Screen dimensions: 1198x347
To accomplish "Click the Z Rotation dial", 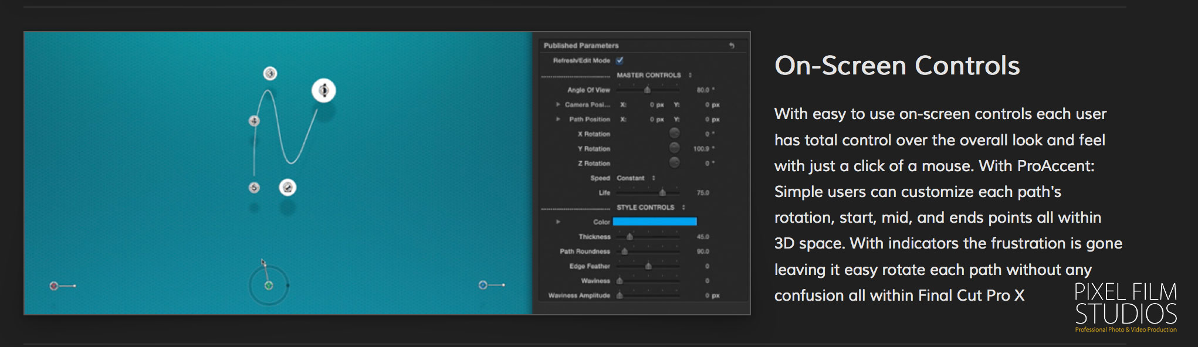I will (x=675, y=162).
